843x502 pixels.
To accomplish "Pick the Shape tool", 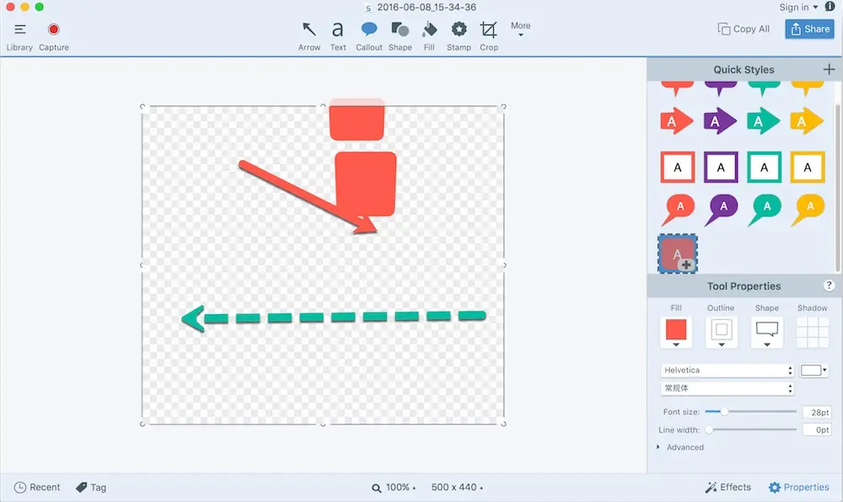I will (400, 36).
